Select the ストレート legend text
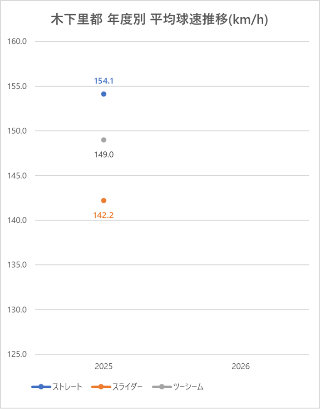 (67, 386)
